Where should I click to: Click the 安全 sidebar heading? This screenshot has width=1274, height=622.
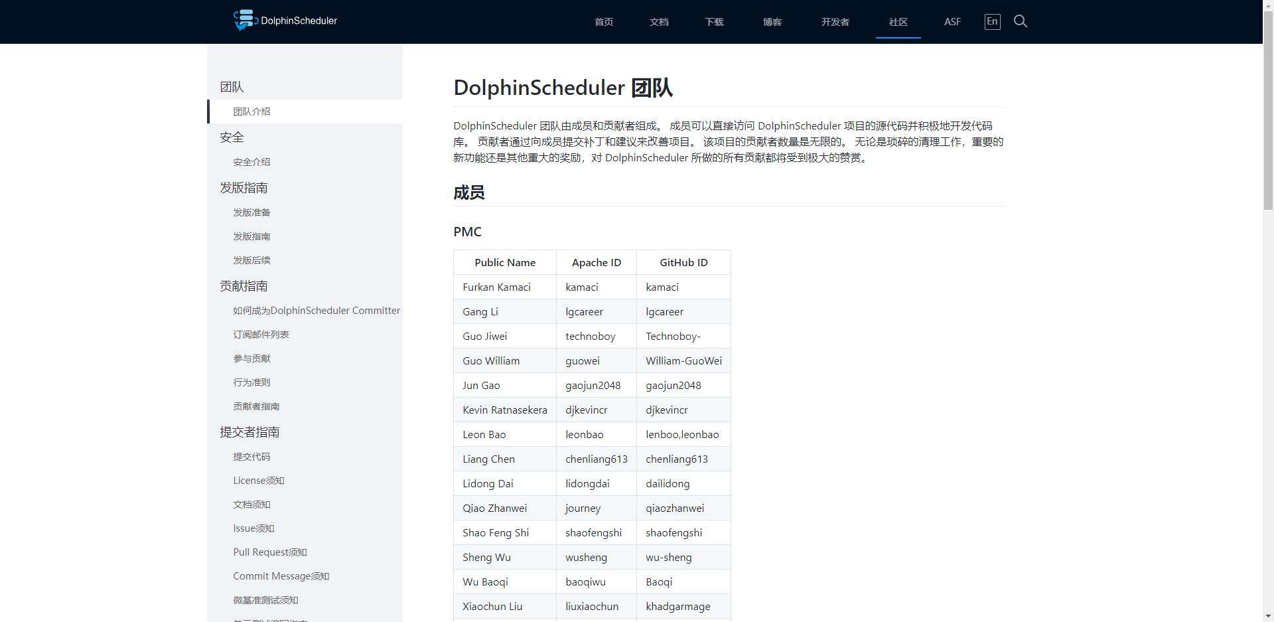tap(232, 137)
